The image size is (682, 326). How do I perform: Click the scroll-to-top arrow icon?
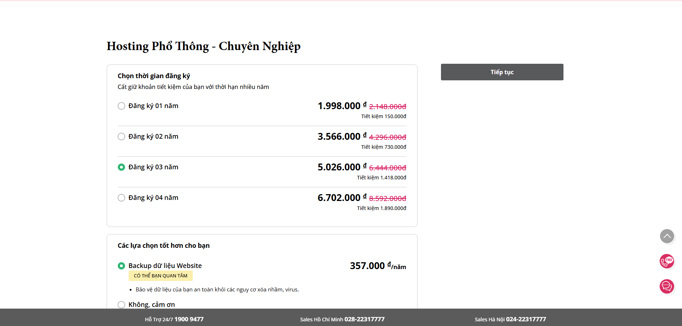tap(667, 236)
